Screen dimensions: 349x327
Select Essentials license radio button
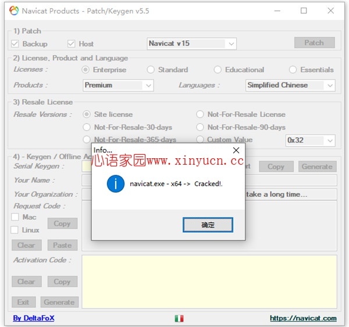pyautogui.click(x=293, y=70)
